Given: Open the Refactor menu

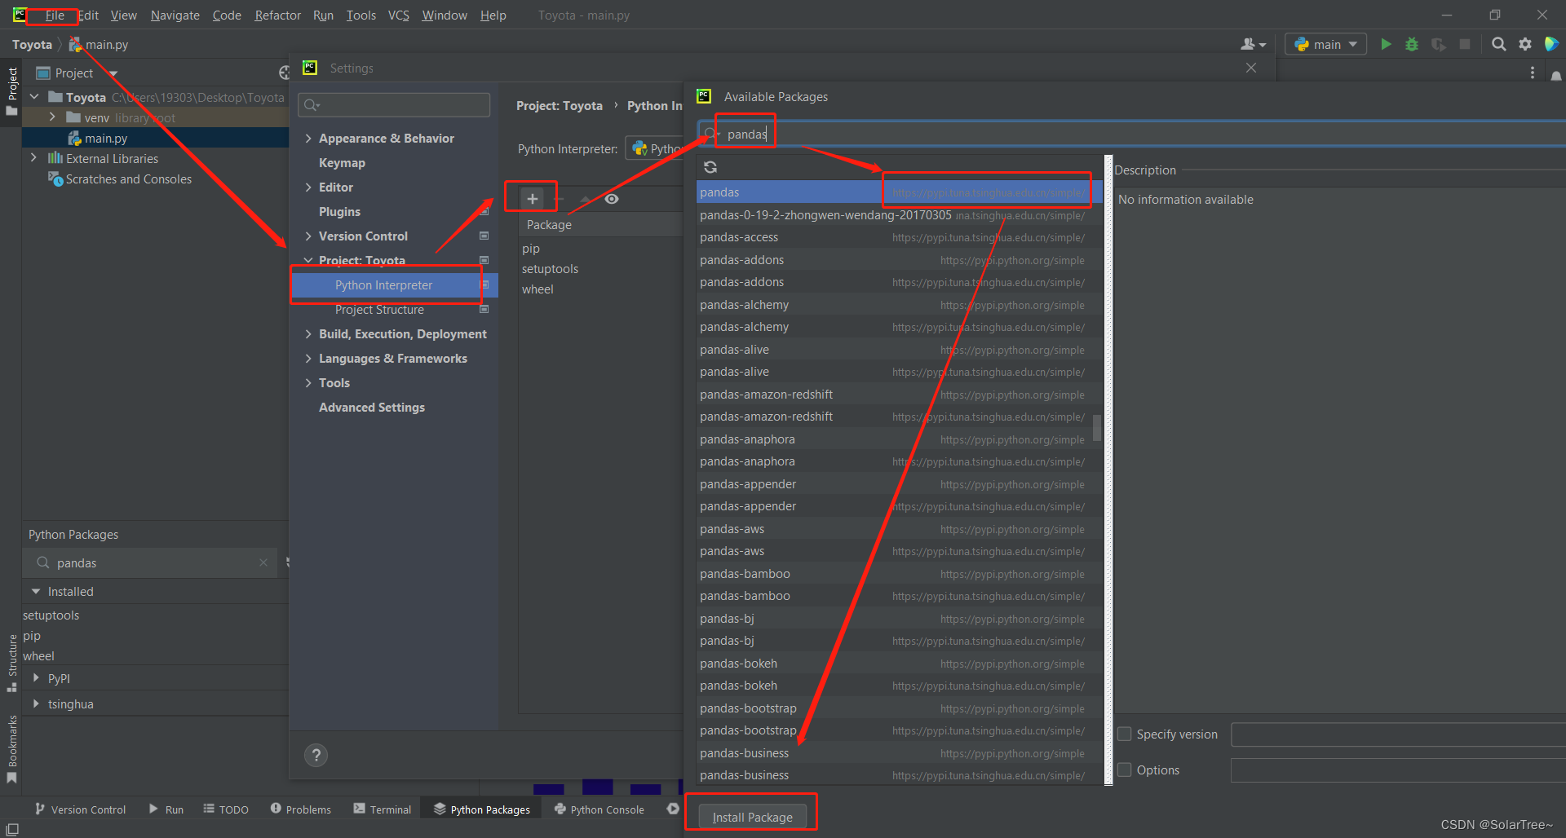Looking at the screenshot, I should coord(277,15).
